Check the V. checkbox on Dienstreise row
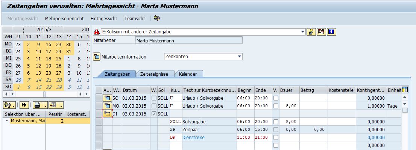 (276, 138)
